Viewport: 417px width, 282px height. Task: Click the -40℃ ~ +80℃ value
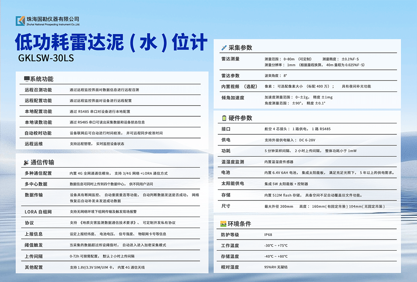click(x=276, y=257)
